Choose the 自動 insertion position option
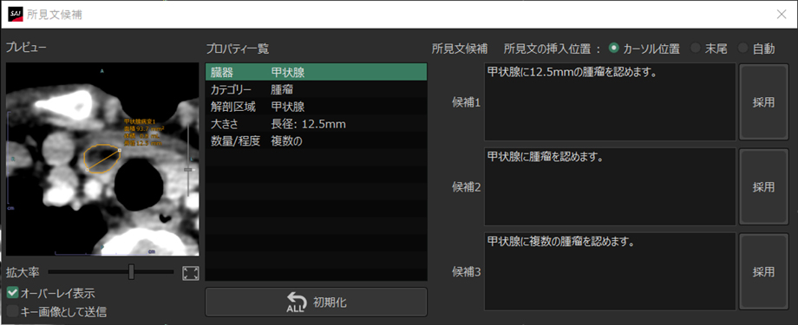Screen dimensions: 798x325 click(x=743, y=49)
